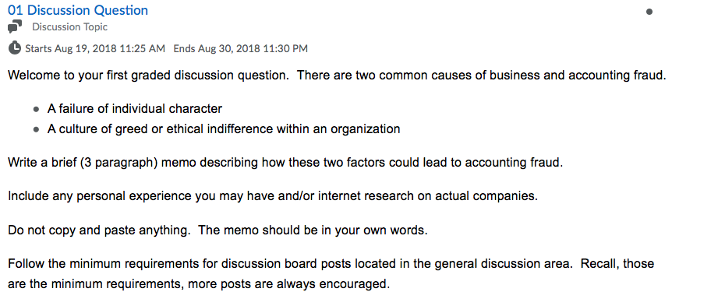Click bullet before failure of individual character
Image resolution: width=718 pixels, height=299 pixels.
(x=36, y=110)
